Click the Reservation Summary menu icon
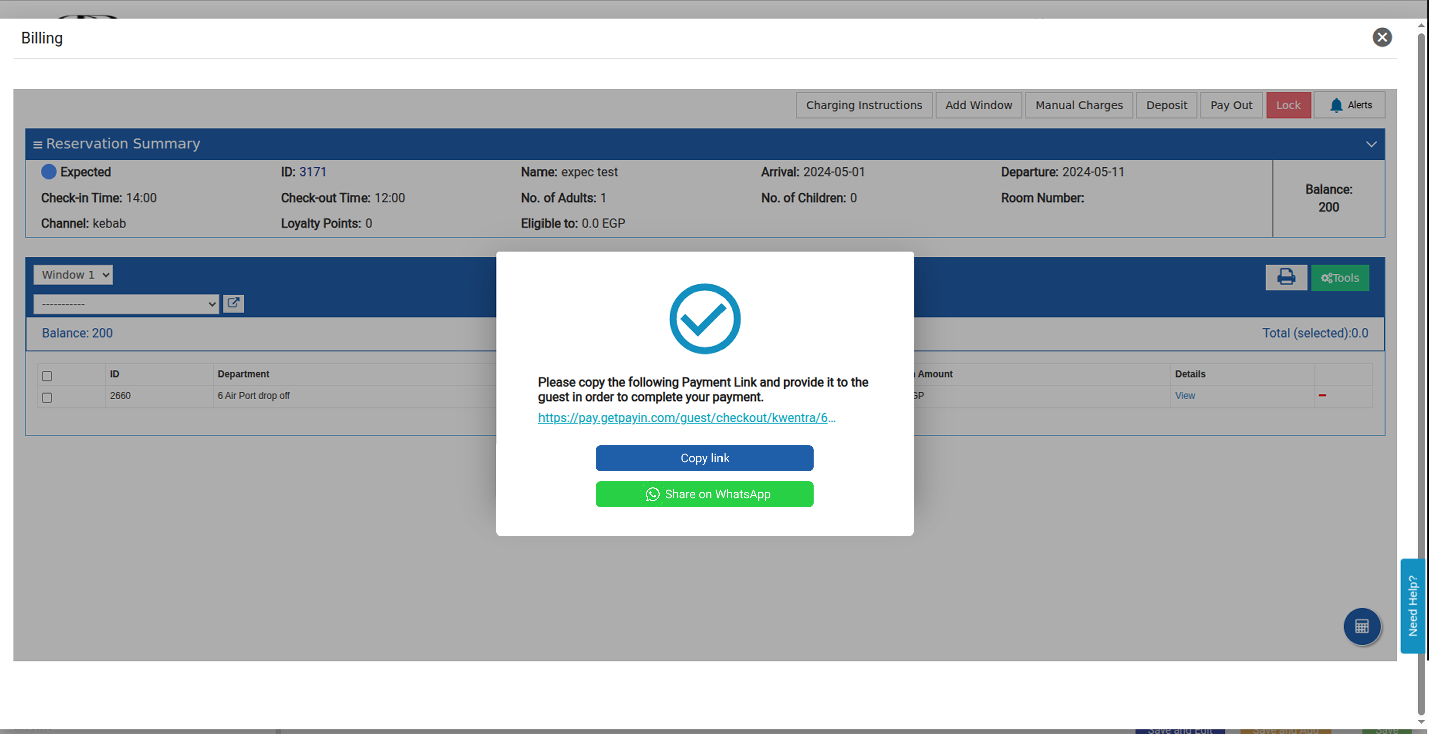1444x734 pixels. pos(38,145)
